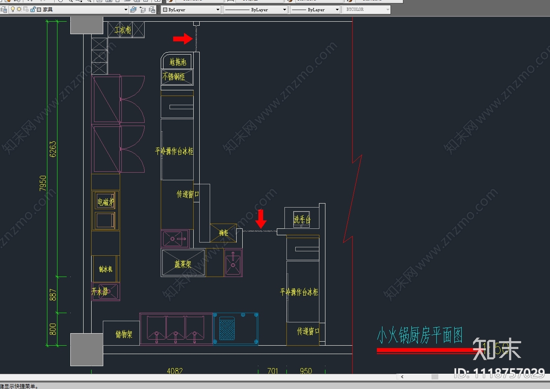Select the 开水器 text label
The image size is (550, 389).
pyautogui.click(x=100, y=291)
